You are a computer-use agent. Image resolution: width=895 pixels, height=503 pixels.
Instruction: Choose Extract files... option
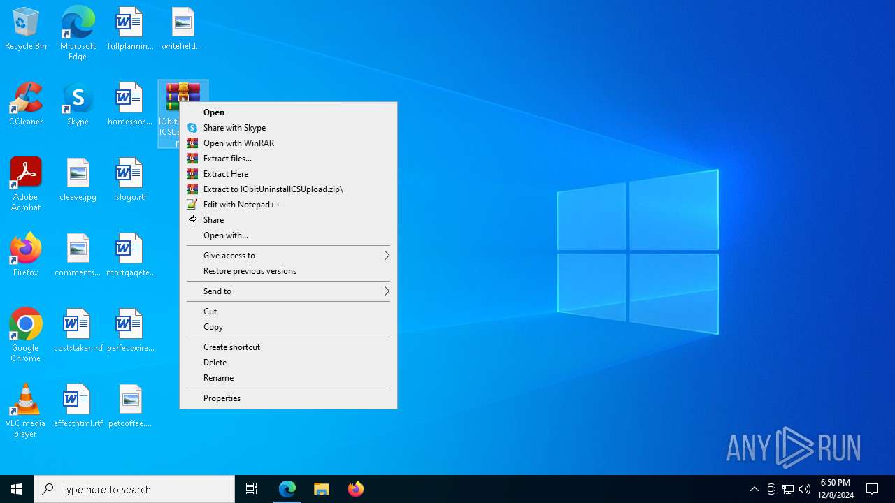(288, 159)
